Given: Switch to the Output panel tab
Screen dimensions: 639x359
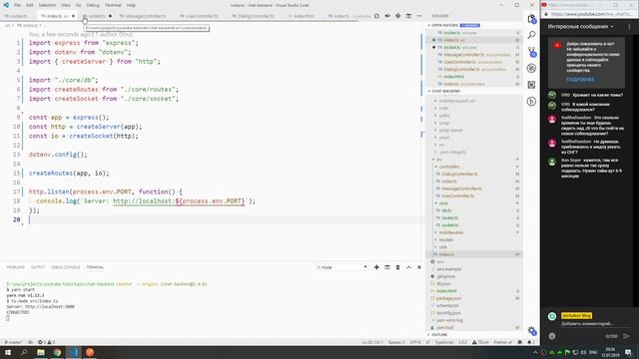Looking at the screenshot, I should click(x=38, y=267).
